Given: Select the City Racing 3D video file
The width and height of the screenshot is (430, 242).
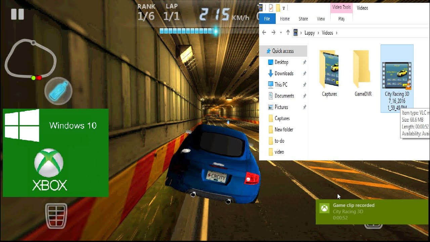Looking at the screenshot, I should click(x=397, y=79).
